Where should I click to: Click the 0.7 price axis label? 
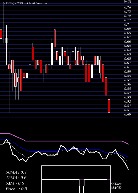tap(127, 25)
